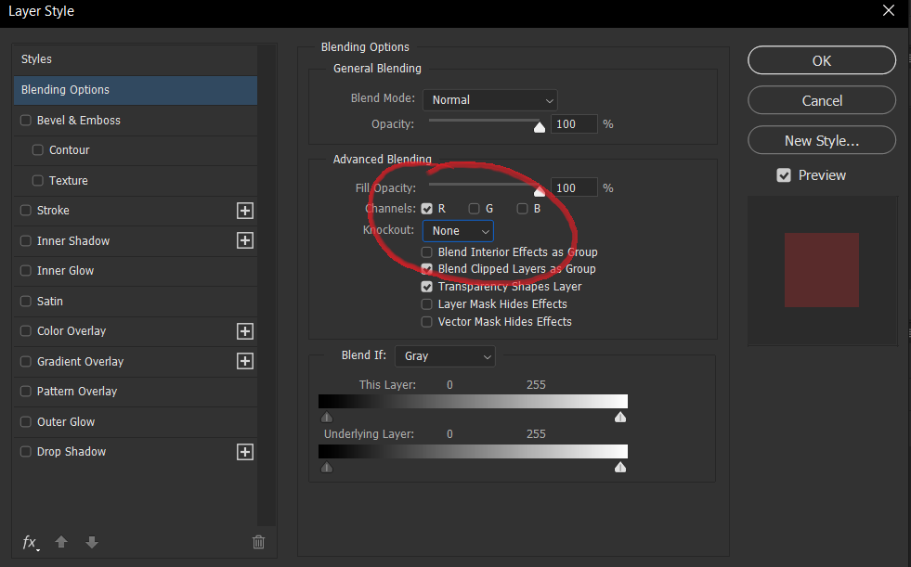Screen dimensions: 911x567
Task: Open the Blend If Gray dropdown
Action: (445, 356)
